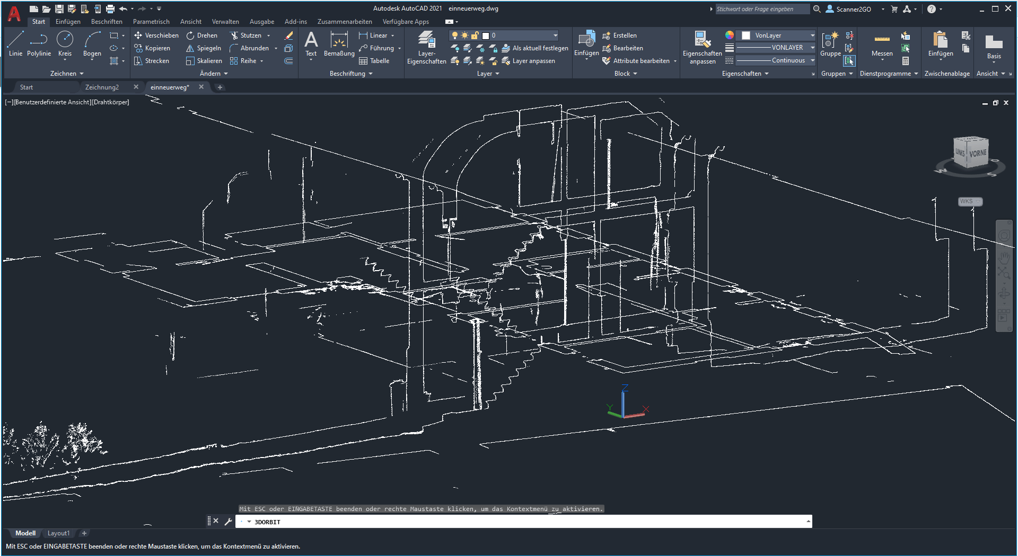Select the Bemaßung dimension tool
The width and height of the screenshot is (1018, 556).
[339, 43]
